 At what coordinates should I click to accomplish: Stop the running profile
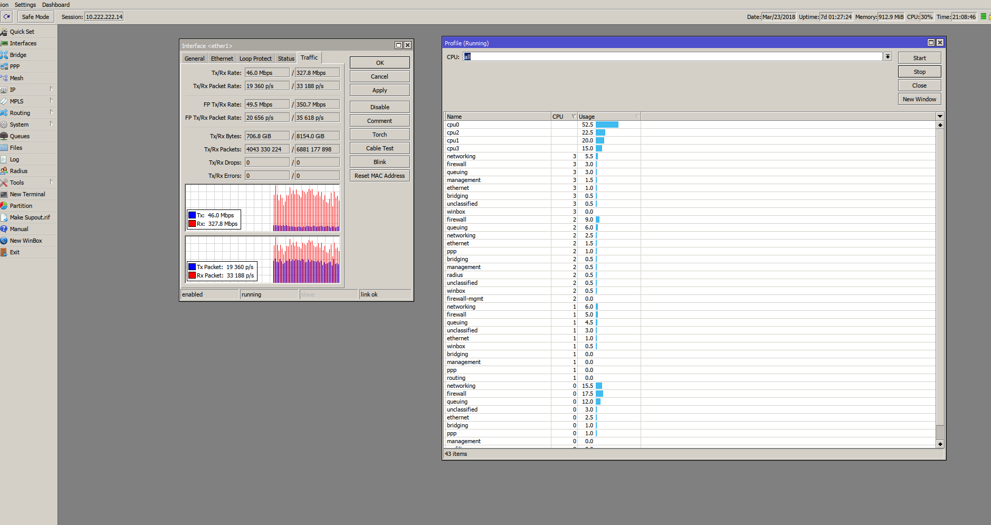(919, 72)
